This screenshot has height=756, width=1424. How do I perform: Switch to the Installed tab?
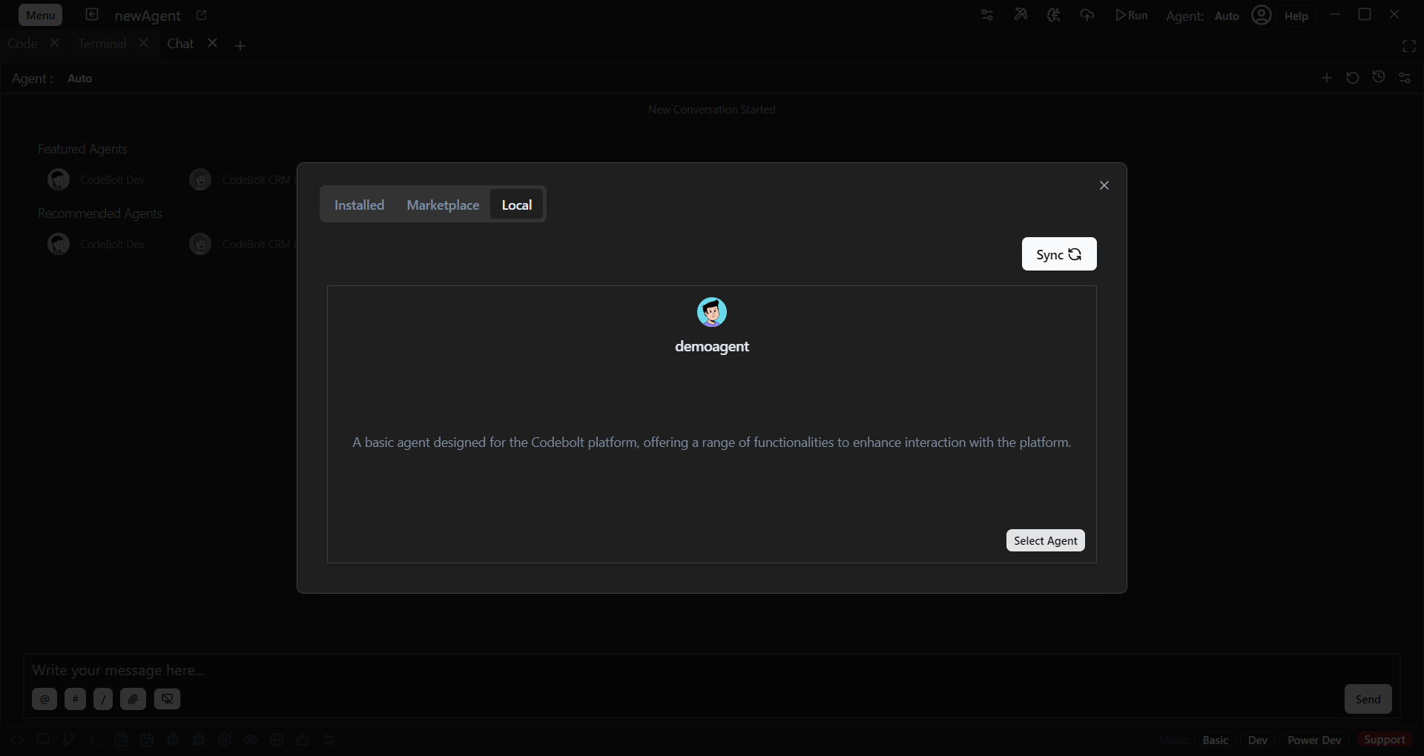pyautogui.click(x=359, y=205)
